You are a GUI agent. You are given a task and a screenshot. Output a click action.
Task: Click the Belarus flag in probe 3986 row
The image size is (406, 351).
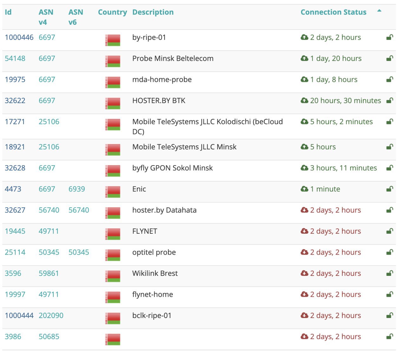pyautogui.click(x=113, y=339)
